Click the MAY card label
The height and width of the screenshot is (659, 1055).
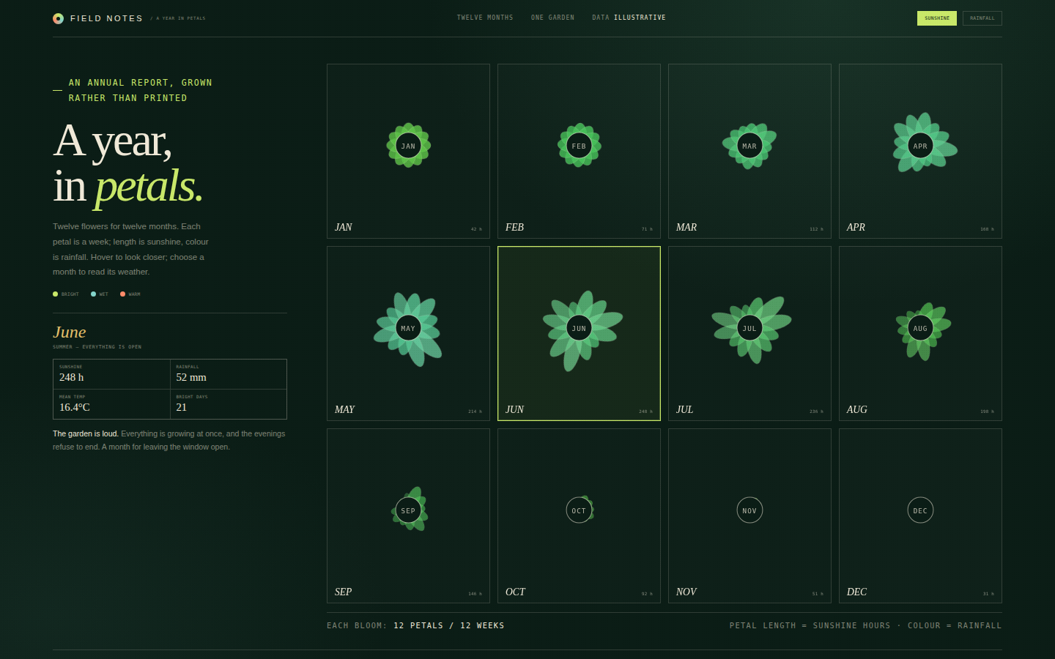pyautogui.click(x=344, y=409)
